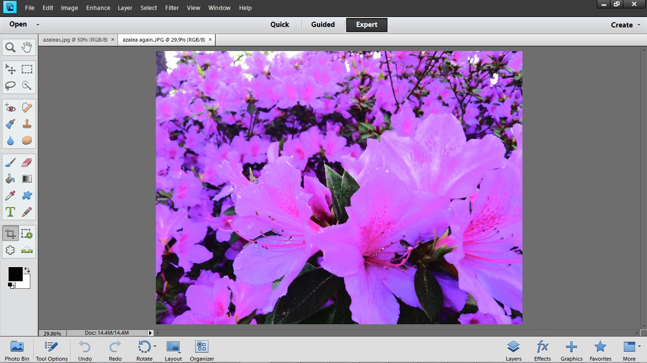Close the azaleas.jpg tab
Image resolution: width=647 pixels, height=363 pixels.
[x=113, y=40]
